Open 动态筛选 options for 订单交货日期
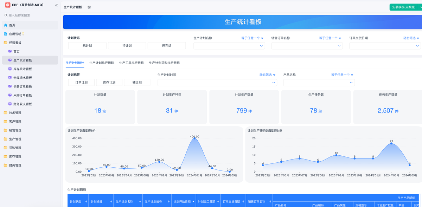The image size is (422, 207). pos(411,38)
